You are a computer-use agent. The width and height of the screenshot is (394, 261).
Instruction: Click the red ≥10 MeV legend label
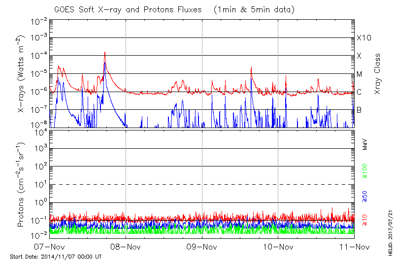click(365, 220)
